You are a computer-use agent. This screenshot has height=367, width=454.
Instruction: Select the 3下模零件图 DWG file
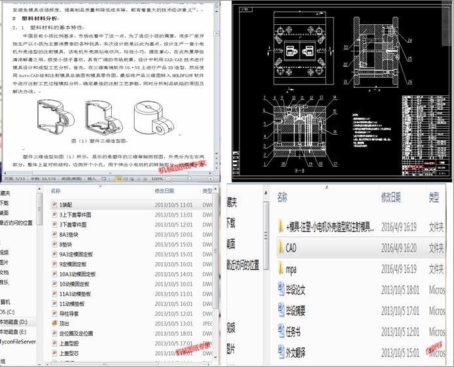[x=73, y=224]
